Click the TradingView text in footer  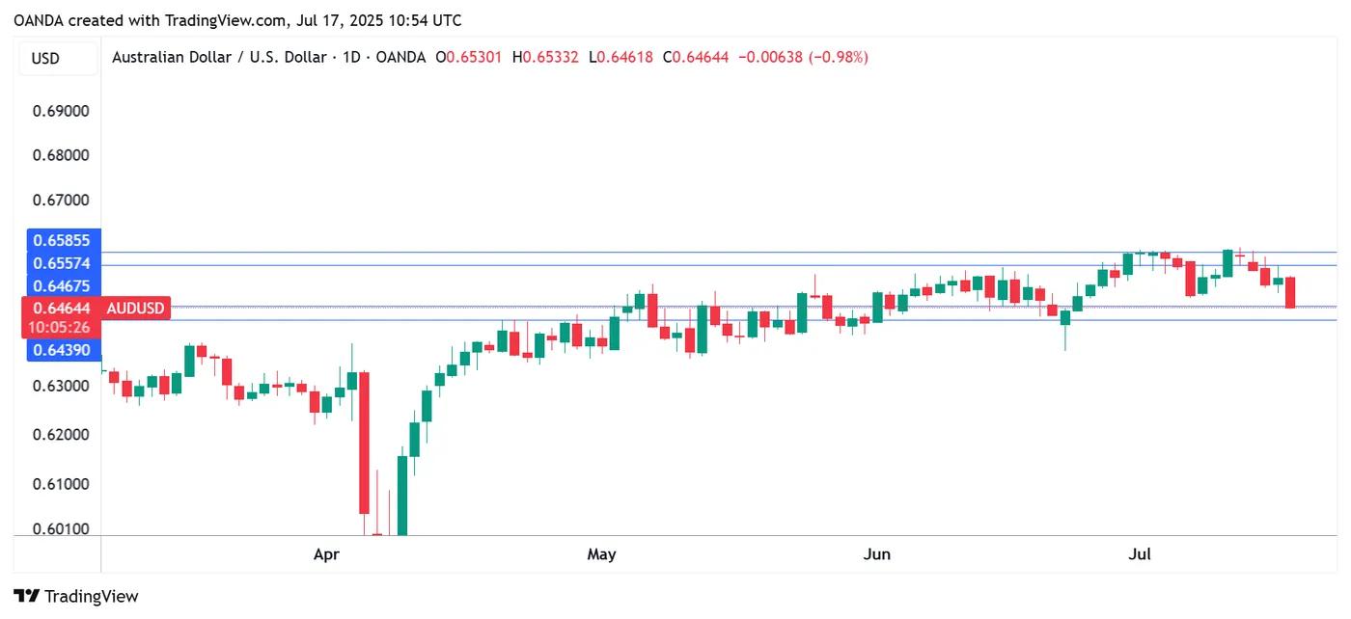(x=92, y=596)
